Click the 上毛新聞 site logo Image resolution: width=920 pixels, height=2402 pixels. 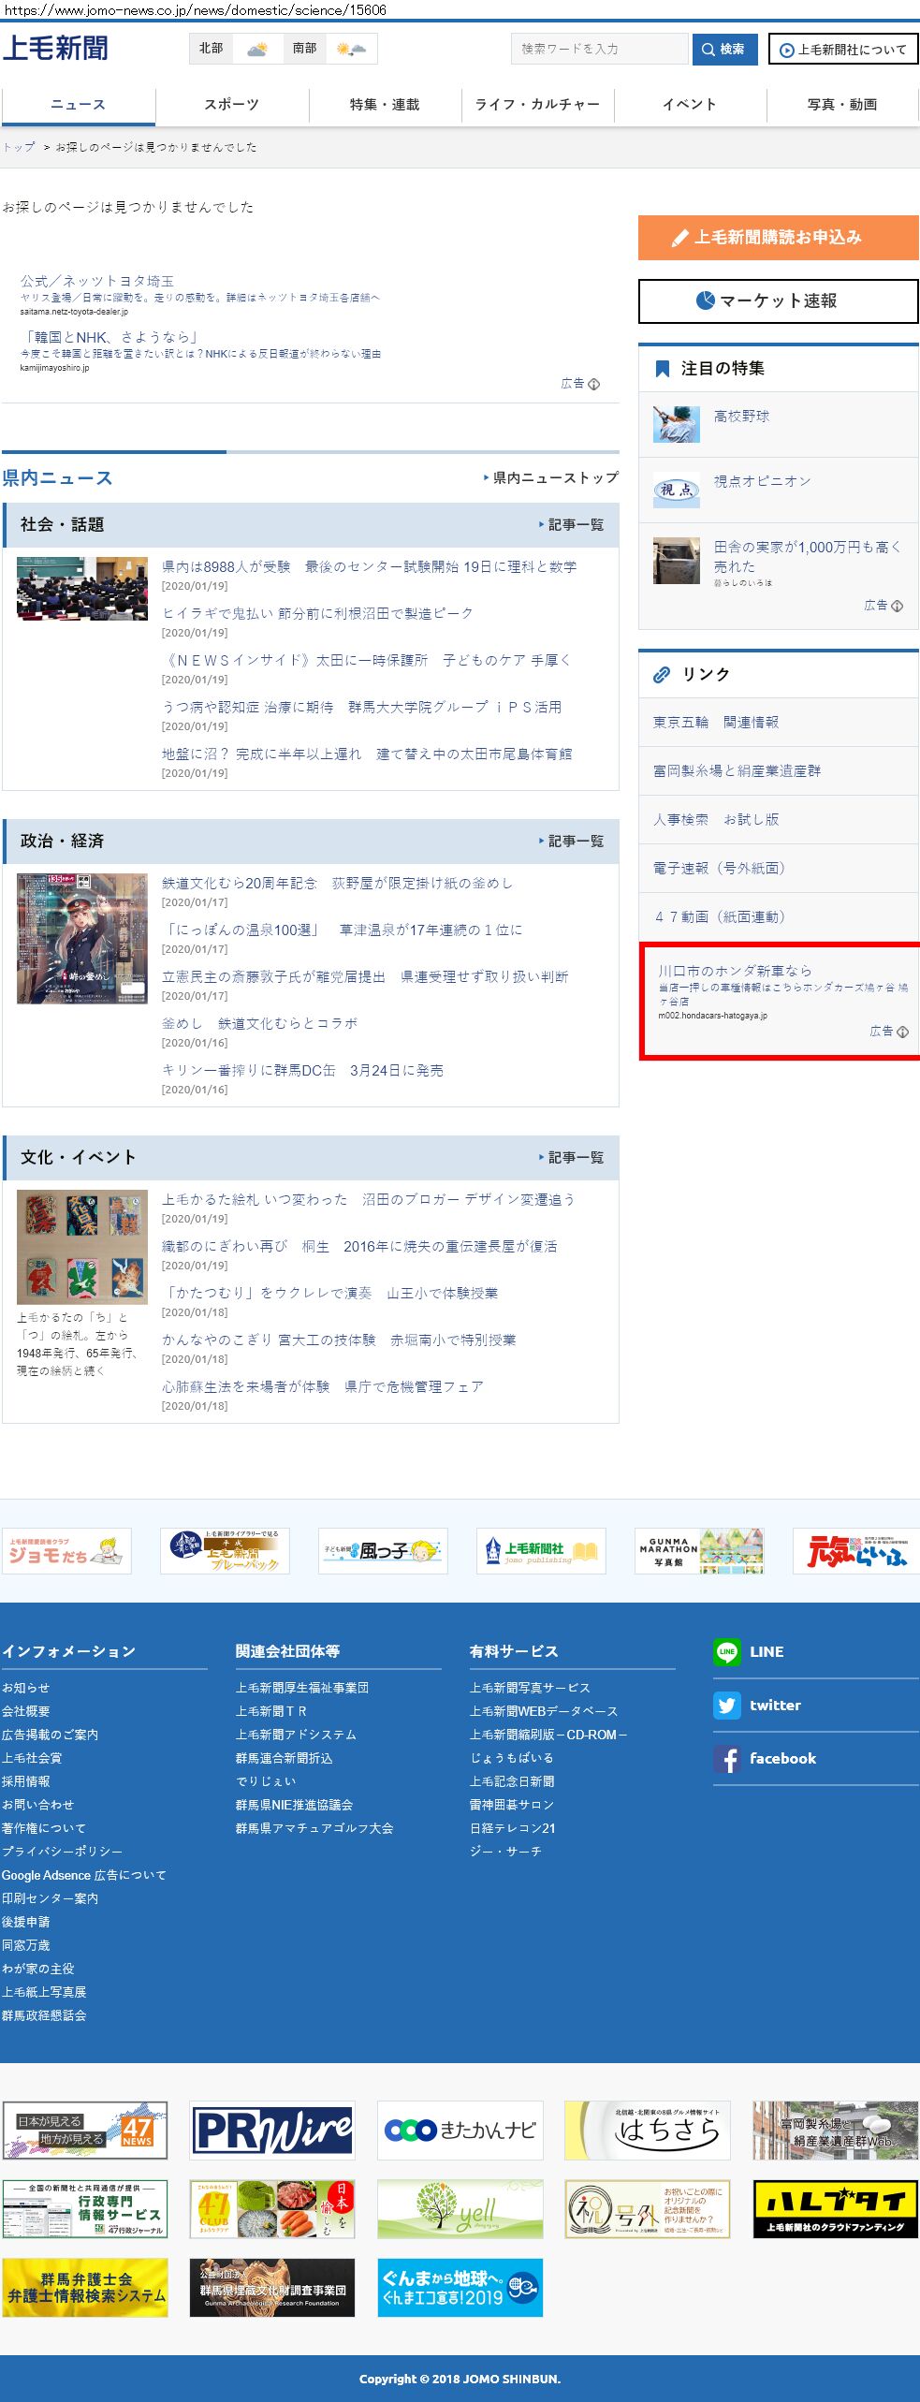tap(55, 48)
